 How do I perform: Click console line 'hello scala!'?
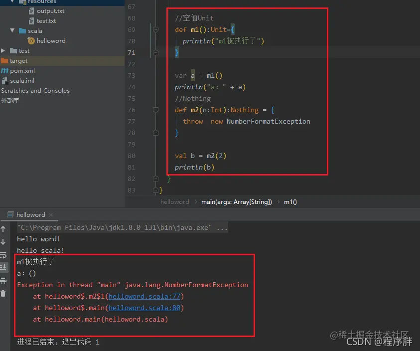[x=40, y=250]
